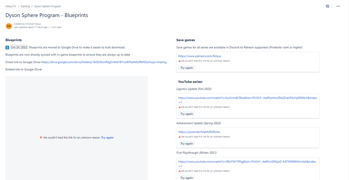Try again on Logistics Update card
Image resolution: width=349 pixels, height=180 pixels.
(187, 114)
